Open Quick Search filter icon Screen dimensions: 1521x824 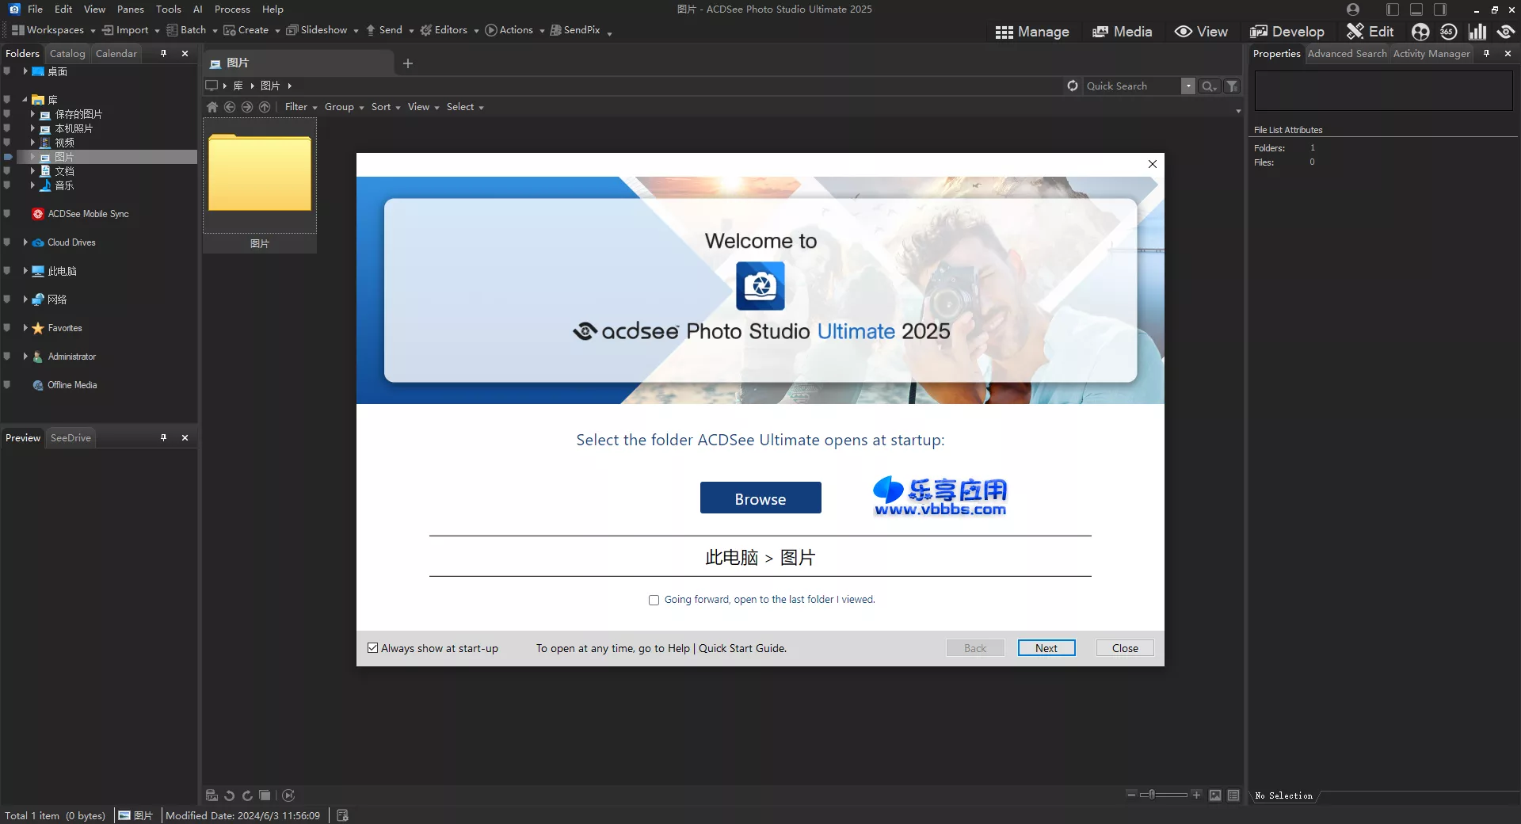(x=1233, y=86)
